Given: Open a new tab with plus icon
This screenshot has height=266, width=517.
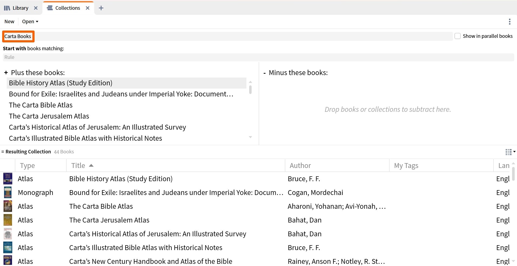Looking at the screenshot, I should tap(101, 8).
